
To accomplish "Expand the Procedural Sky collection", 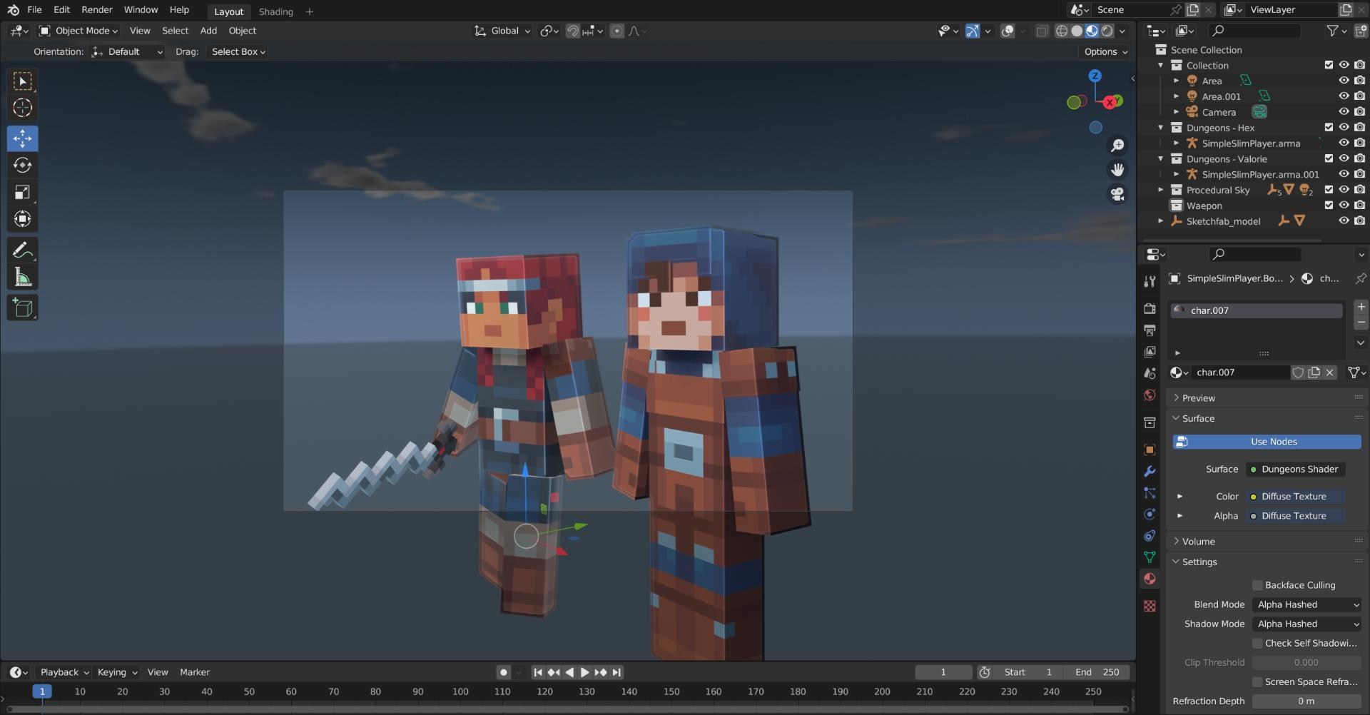I will tap(1162, 190).
